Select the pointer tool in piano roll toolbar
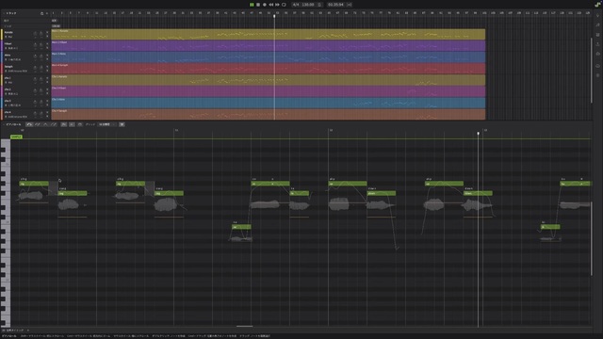Viewport: 603px width, 339px height. click(29, 124)
